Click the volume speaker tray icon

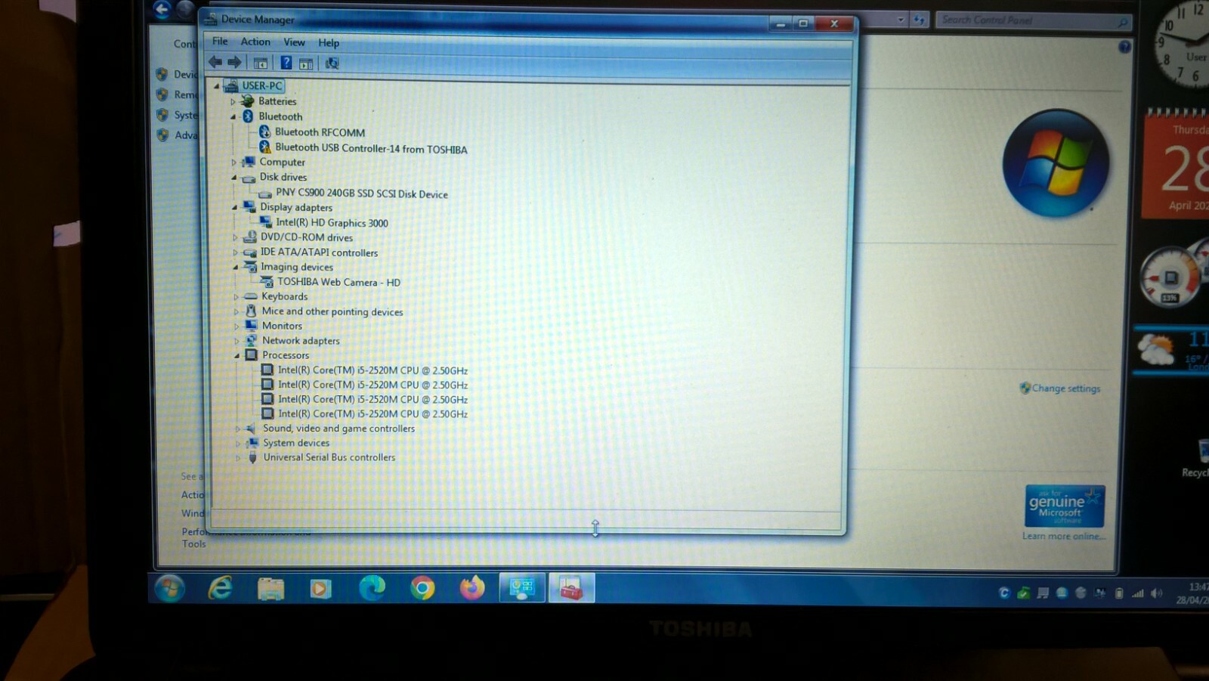point(1156,593)
